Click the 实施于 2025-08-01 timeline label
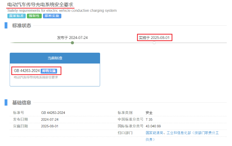The image size is (232, 146). (154, 38)
